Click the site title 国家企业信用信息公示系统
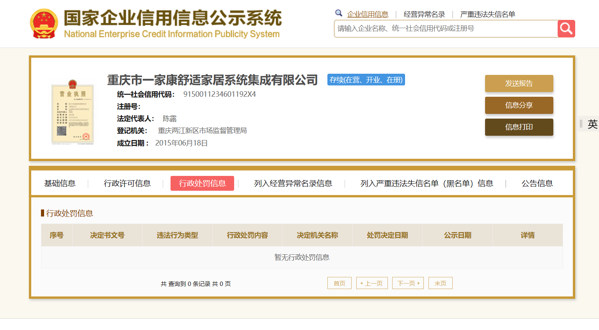Viewport: 599px width, 330px height. click(172, 18)
